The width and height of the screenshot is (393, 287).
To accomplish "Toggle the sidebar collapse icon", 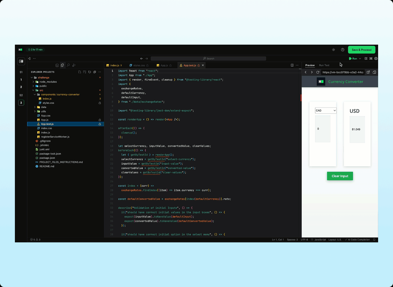I will [30, 58].
